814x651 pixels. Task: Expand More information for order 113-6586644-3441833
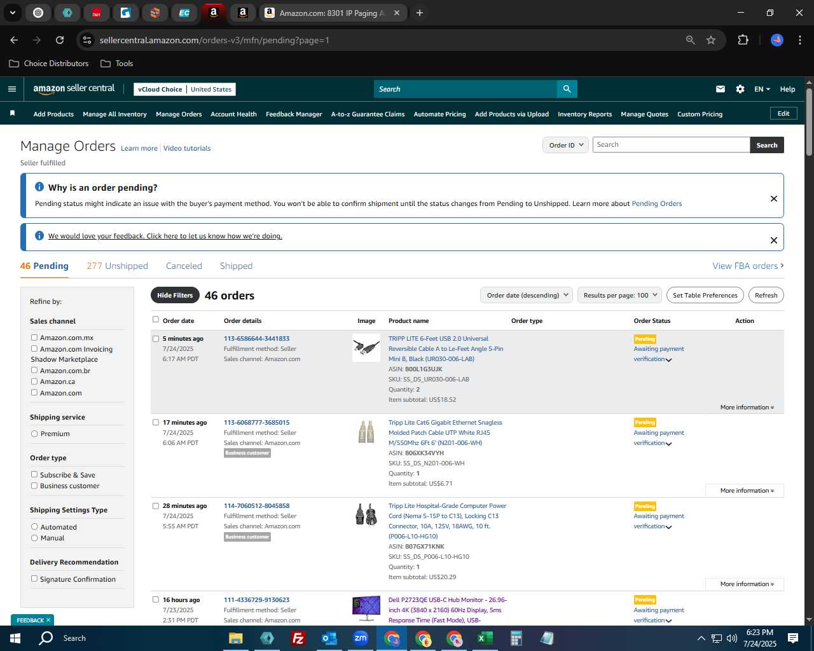[x=747, y=408]
